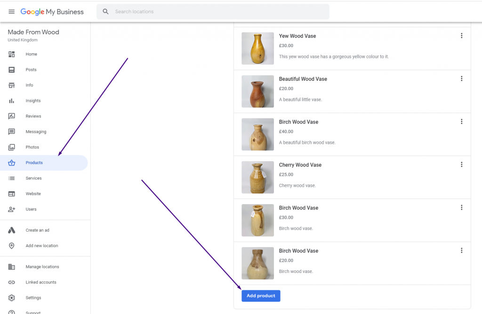
Task: Click the "A beautiful birch wood vase." description
Action: 307,142
